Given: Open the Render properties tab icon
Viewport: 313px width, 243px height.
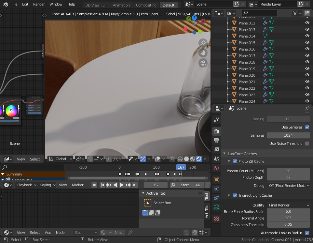Looking at the screenshot, I should tap(216, 131).
